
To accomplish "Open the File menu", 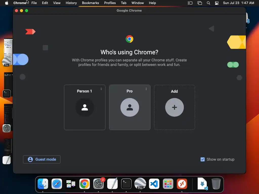I will pos(34,3).
